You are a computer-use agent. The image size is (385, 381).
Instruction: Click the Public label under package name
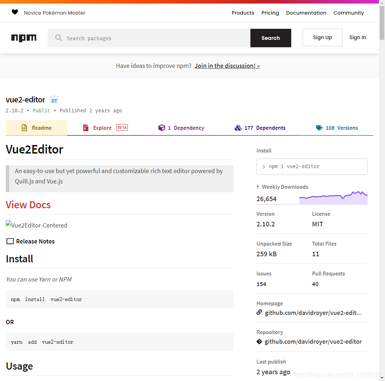(x=42, y=111)
